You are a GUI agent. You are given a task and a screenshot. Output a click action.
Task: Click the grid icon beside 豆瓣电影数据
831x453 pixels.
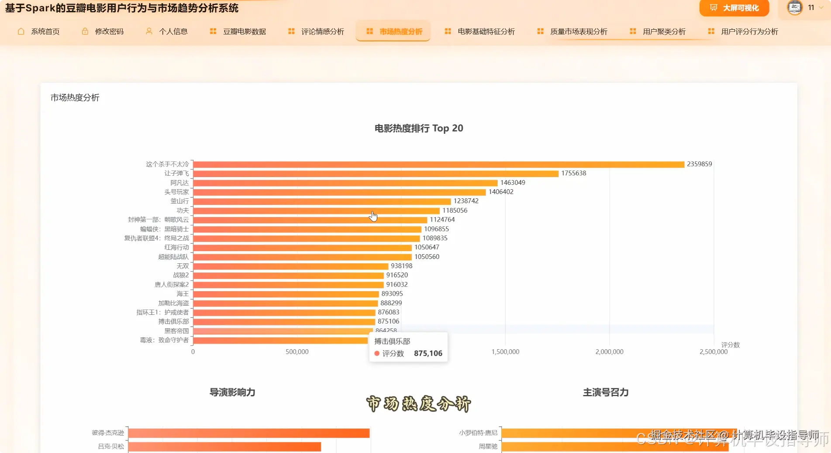213,31
